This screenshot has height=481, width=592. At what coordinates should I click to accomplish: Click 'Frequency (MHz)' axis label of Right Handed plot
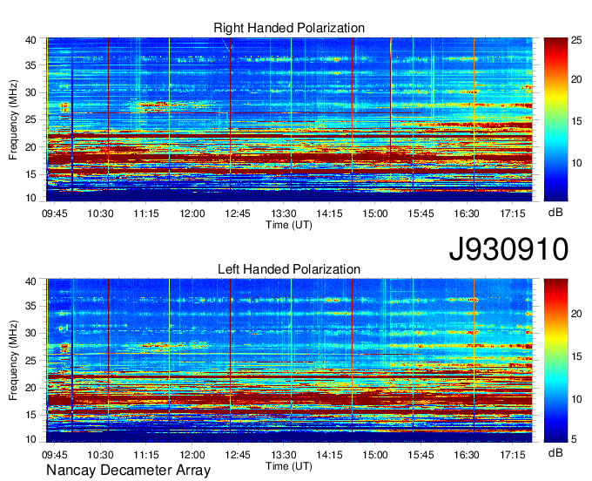[13, 119]
